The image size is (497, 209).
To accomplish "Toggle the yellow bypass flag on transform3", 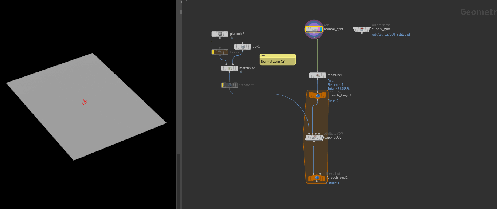I will pos(223,85).
